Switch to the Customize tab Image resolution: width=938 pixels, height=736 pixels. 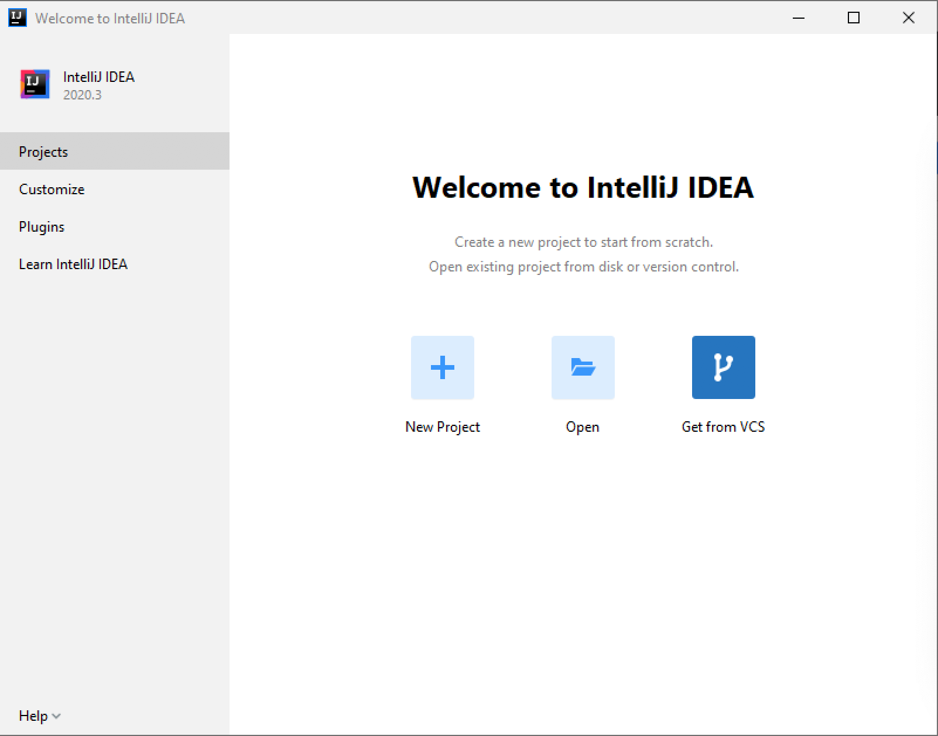(115, 189)
